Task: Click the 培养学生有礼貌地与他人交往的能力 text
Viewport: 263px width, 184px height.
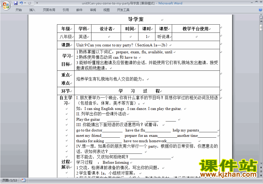Action: point(110,79)
